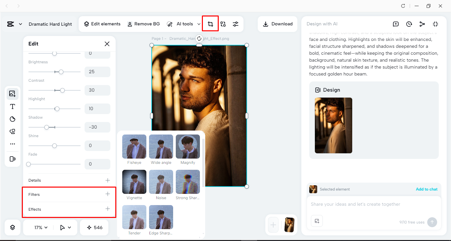Click the Adjust sliders icon in toolbar
The height and width of the screenshot is (241, 451).
pos(235,24)
